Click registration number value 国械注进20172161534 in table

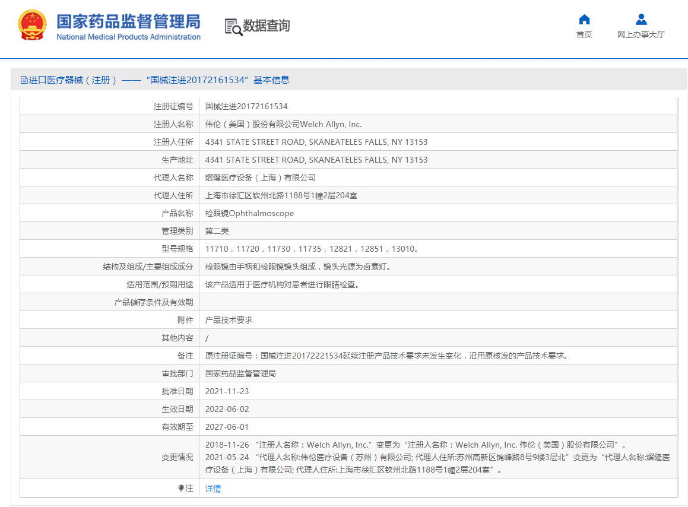[x=246, y=106]
